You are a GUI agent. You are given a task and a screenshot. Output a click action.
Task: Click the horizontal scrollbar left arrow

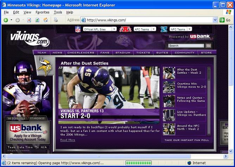pos(4,156)
